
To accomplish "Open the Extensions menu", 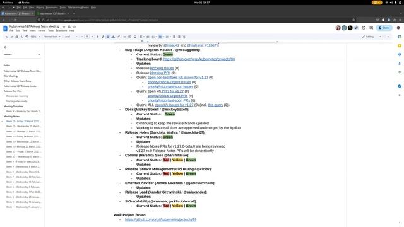I will click(61, 30).
